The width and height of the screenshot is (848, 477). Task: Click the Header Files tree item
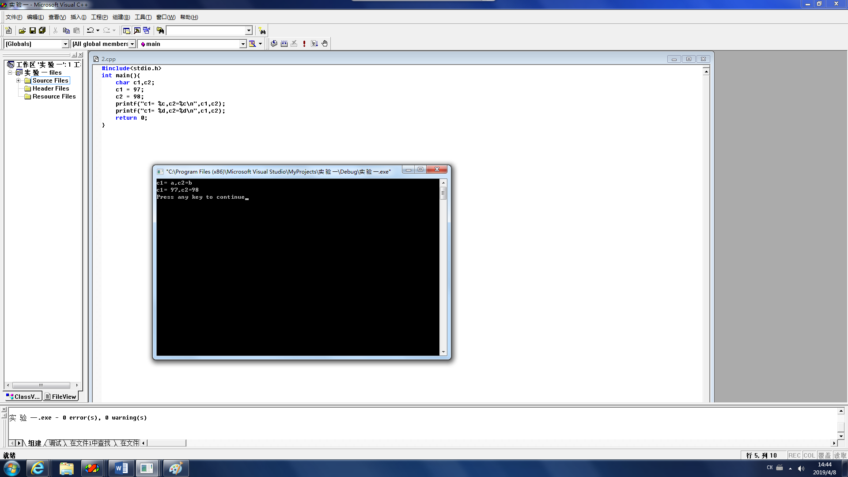click(x=50, y=88)
